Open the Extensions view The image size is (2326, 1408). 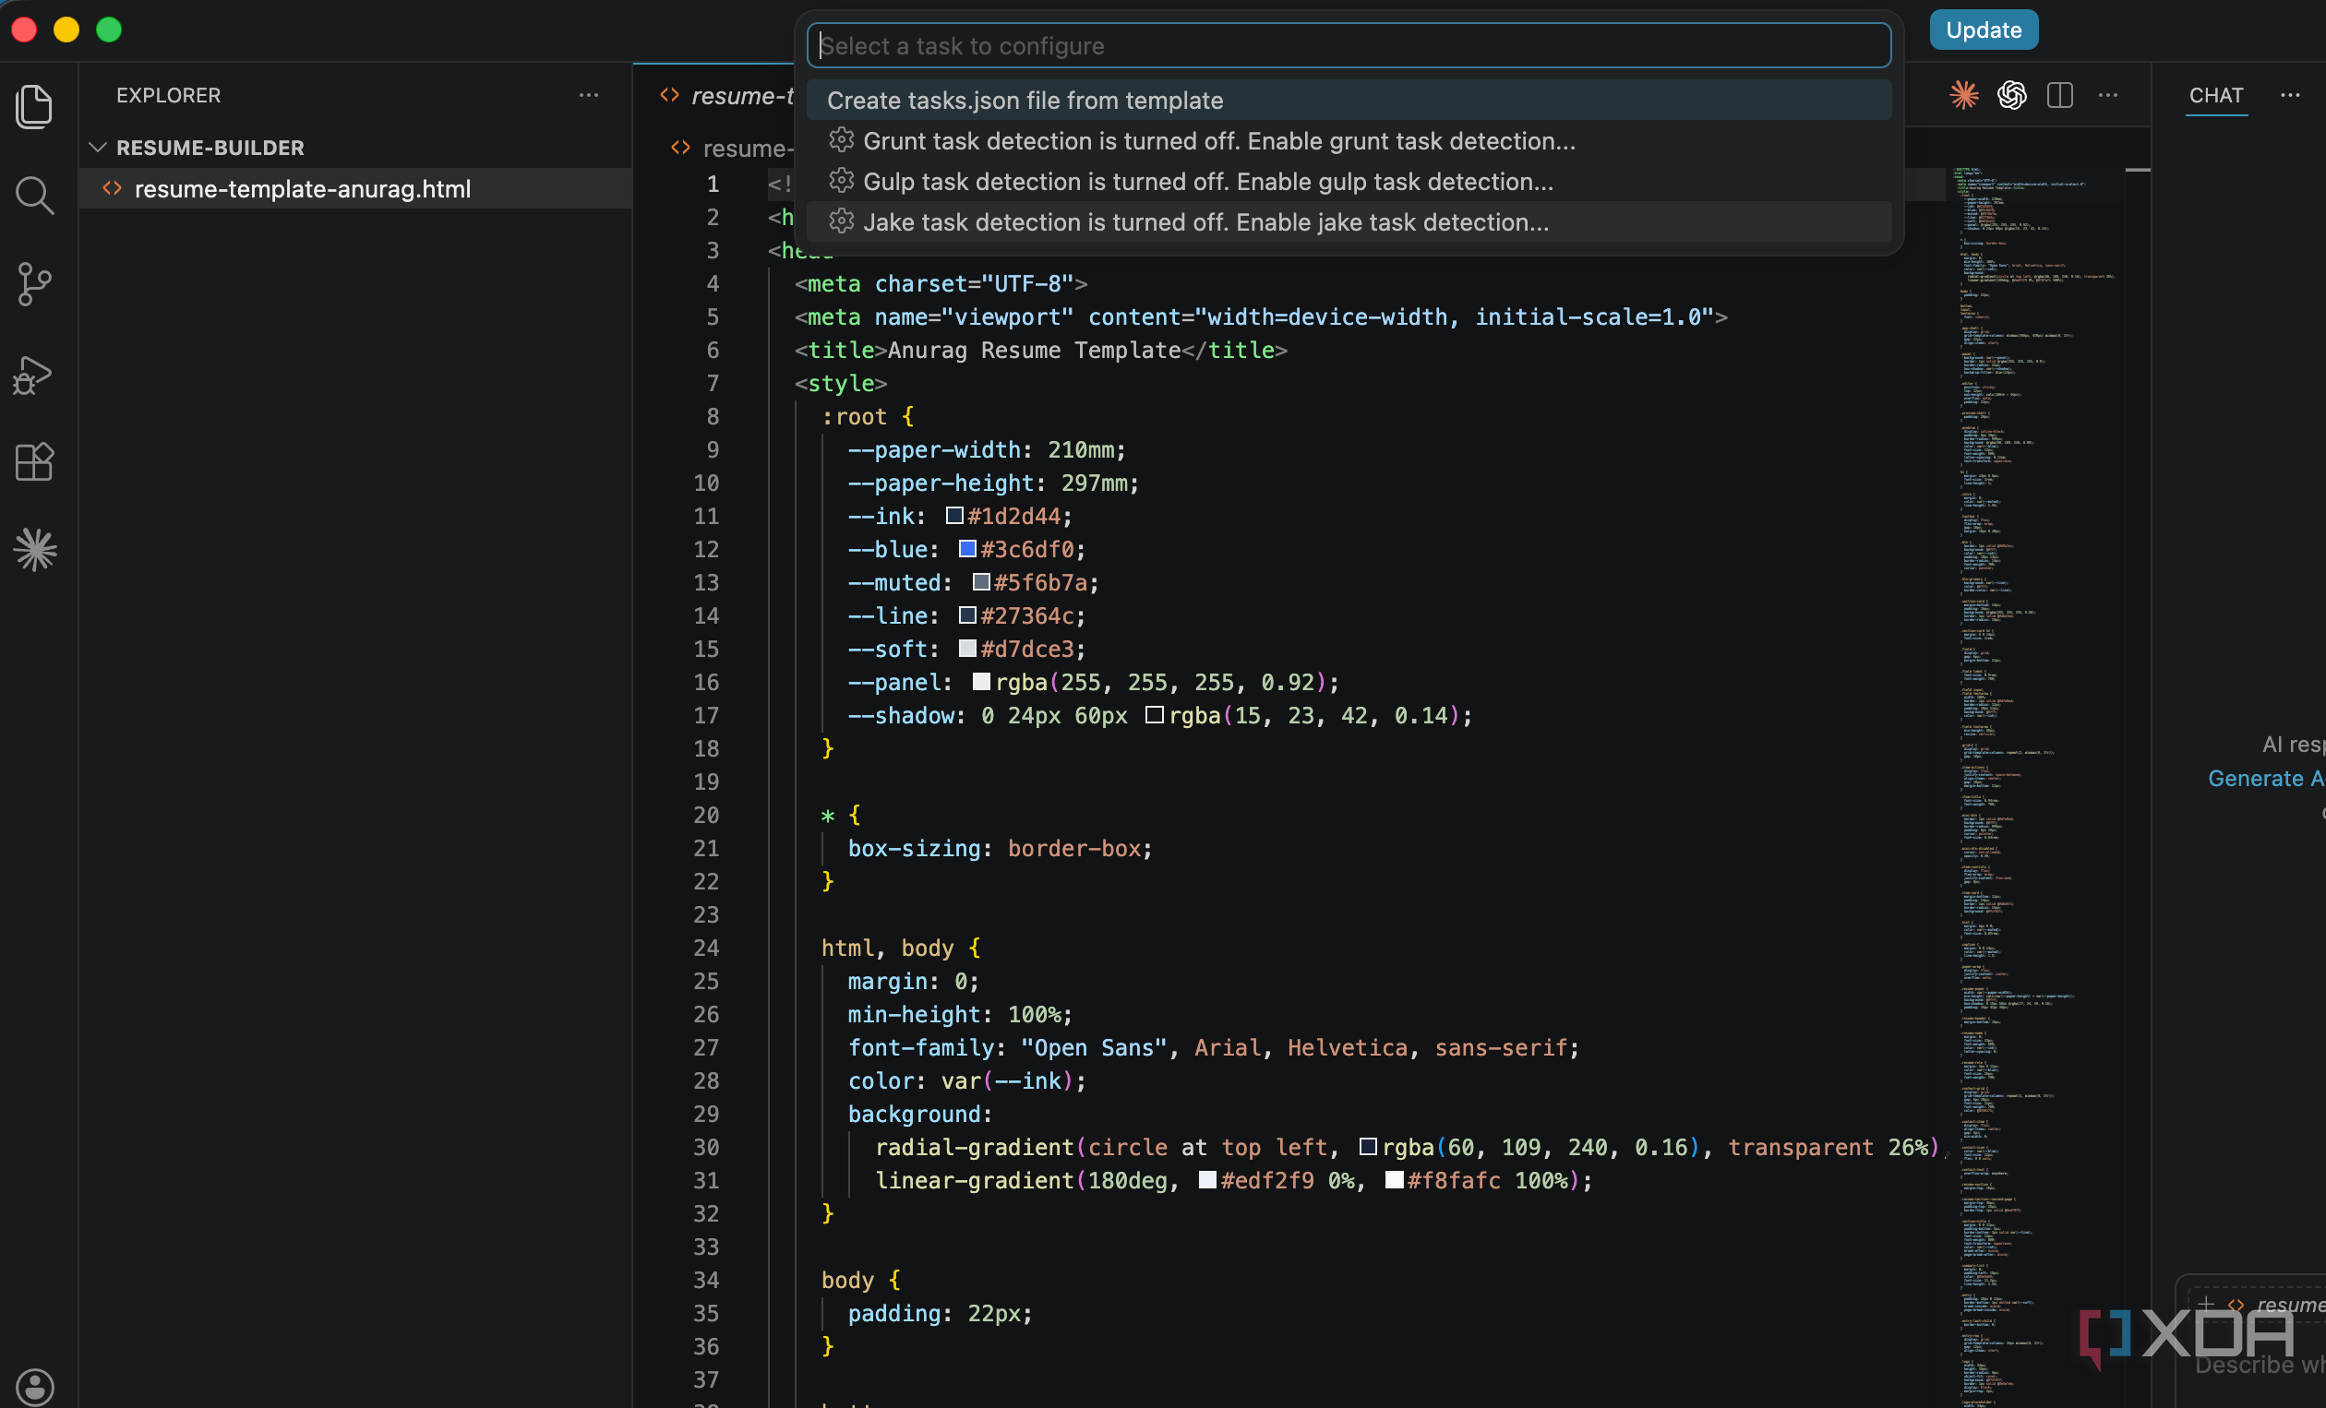coord(35,461)
